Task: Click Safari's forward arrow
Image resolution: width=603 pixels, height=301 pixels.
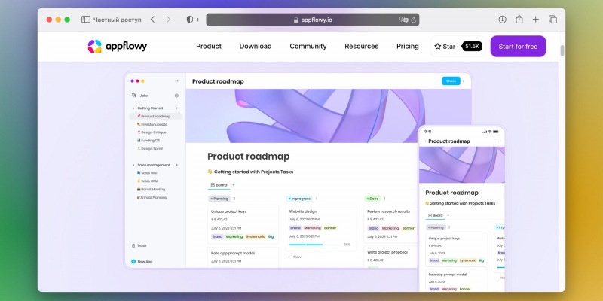Action: pyautogui.click(x=168, y=20)
